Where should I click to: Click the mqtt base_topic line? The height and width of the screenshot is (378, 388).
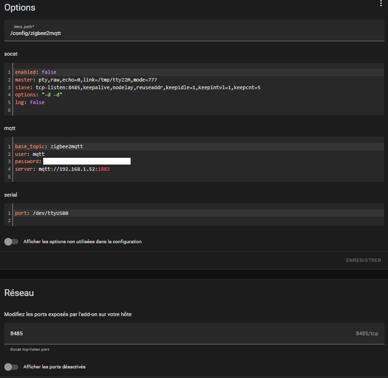click(x=49, y=146)
